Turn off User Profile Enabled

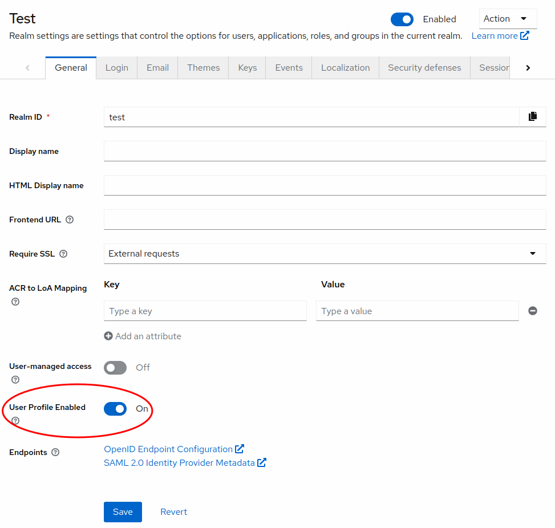[x=115, y=409]
